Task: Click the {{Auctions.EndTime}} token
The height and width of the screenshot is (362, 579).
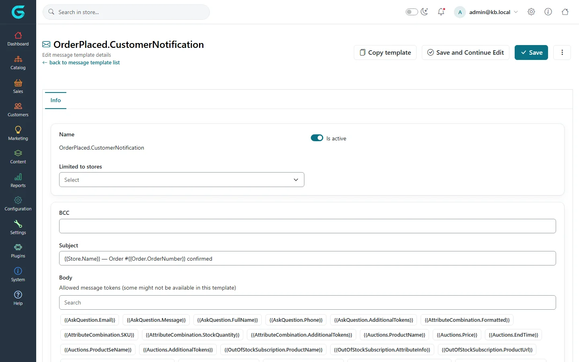Action: pyautogui.click(x=513, y=335)
